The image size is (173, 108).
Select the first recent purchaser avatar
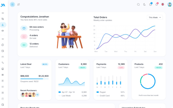click(x=23, y=95)
